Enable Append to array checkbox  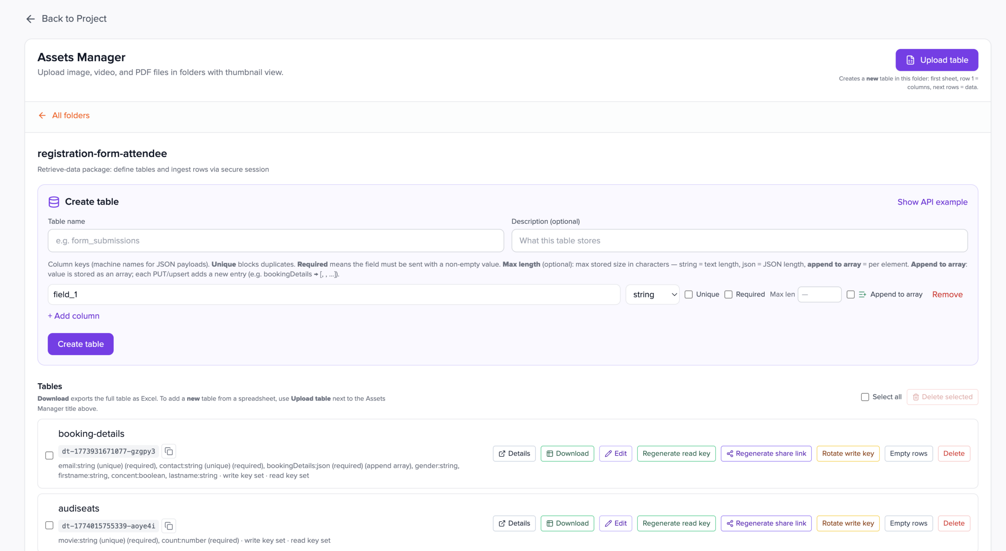[x=850, y=295]
